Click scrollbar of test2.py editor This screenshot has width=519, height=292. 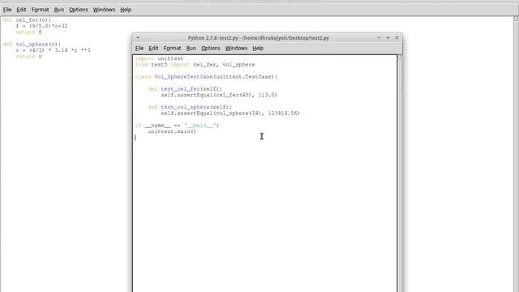(x=400, y=174)
